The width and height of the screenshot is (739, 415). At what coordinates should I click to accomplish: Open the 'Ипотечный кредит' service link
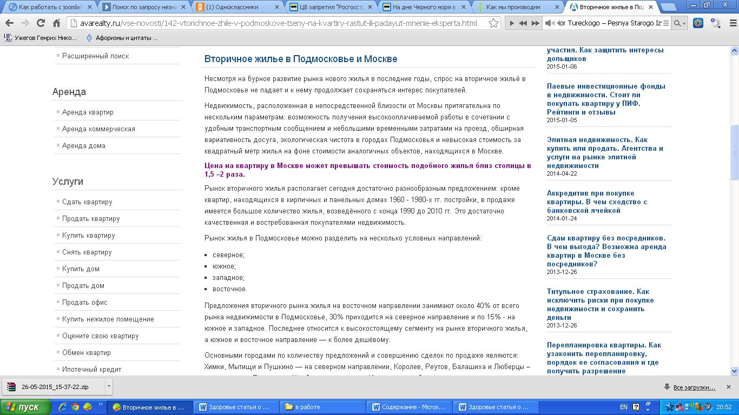pyautogui.click(x=92, y=369)
